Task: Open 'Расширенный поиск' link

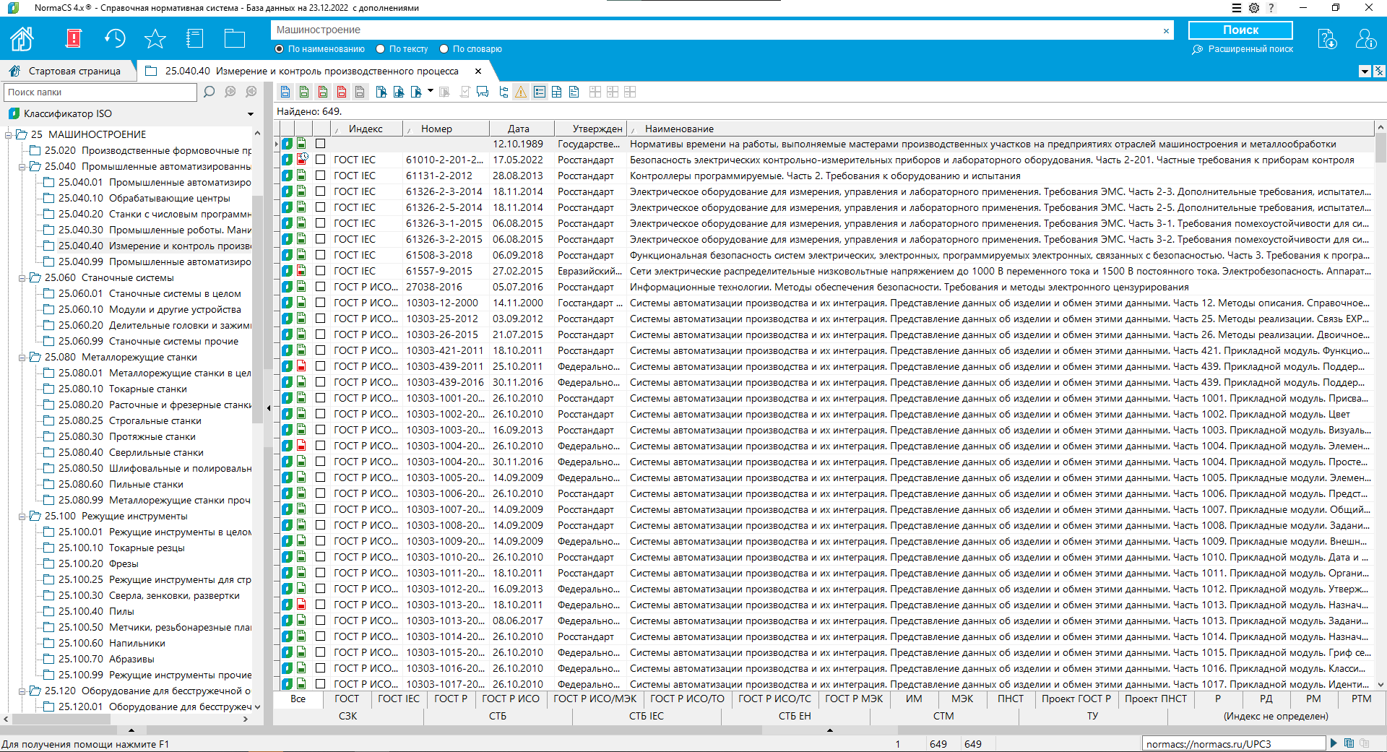Action: (x=1250, y=49)
